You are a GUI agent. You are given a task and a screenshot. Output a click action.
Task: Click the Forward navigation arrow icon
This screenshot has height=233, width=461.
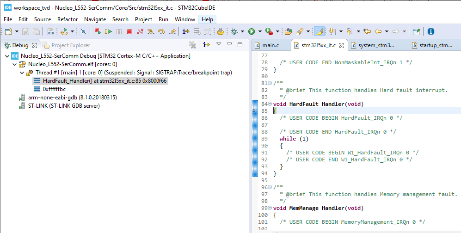tap(396, 31)
